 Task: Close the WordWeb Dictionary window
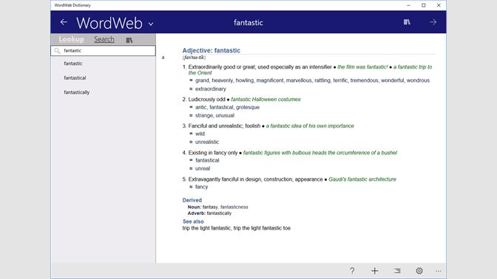[x=439, y=5]
